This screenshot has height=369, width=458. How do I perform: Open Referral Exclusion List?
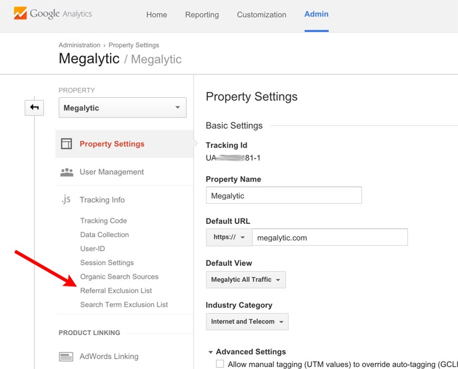coord(116,290)
